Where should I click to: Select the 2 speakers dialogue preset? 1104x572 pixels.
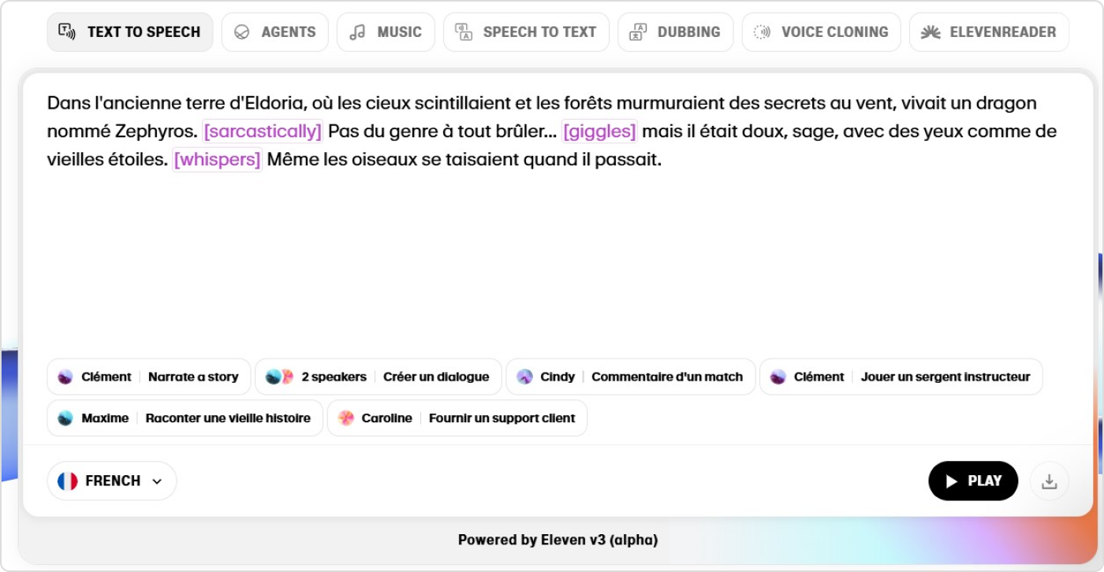click(379, 377)
